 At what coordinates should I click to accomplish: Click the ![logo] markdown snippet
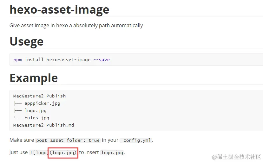(x=38, y=153)
